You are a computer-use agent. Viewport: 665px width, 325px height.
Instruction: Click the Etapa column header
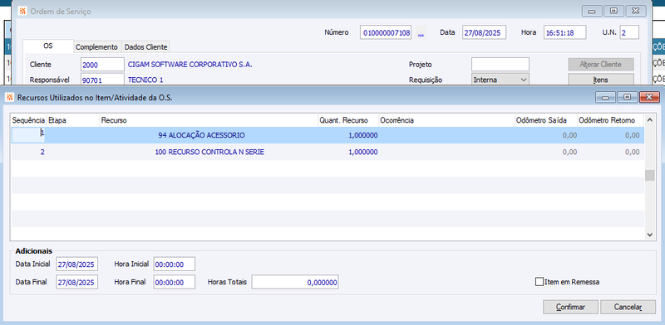[x=73, y=120]
